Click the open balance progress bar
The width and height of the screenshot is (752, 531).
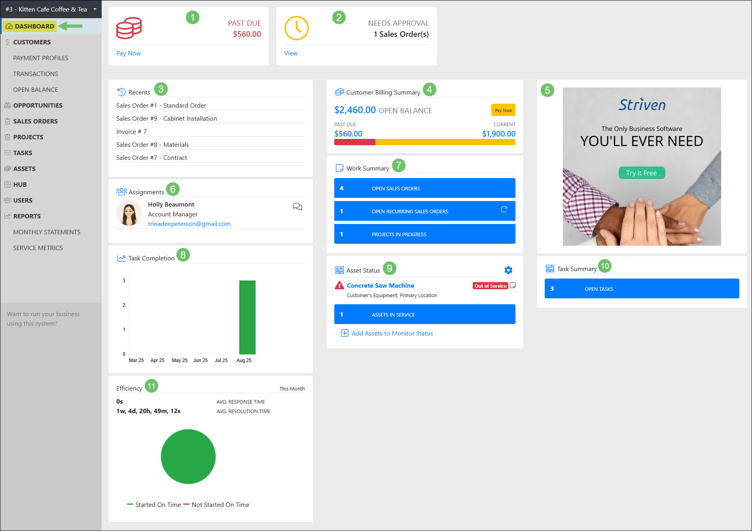(424, 142)
